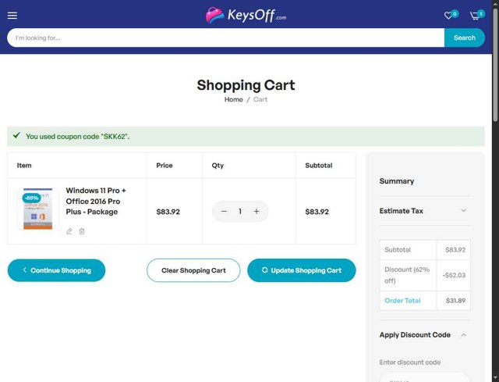This screenshot has height=382, width=499.
Task: Click the green checkmark icon in notice
Action: (16, 135)
